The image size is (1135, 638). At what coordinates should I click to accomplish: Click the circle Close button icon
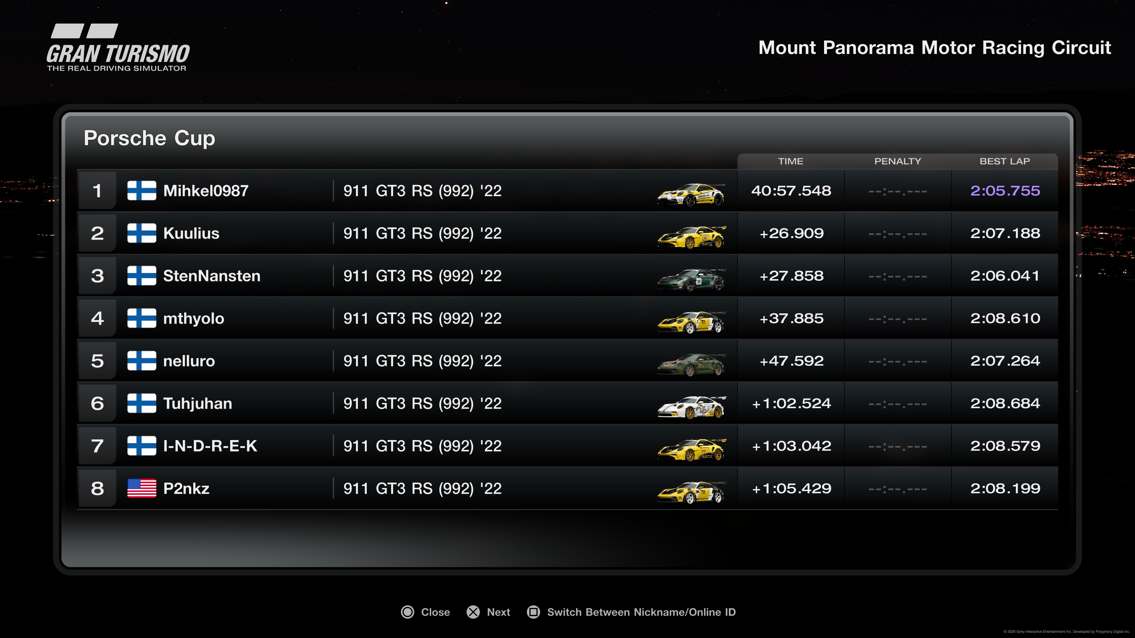[408, 612]
